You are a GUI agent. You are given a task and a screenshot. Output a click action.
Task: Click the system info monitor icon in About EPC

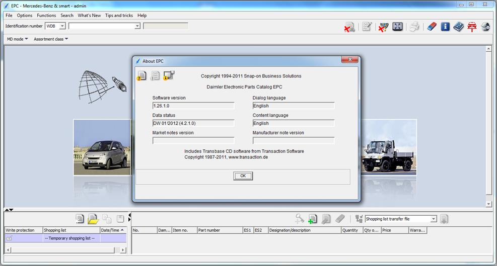(169, 75)
